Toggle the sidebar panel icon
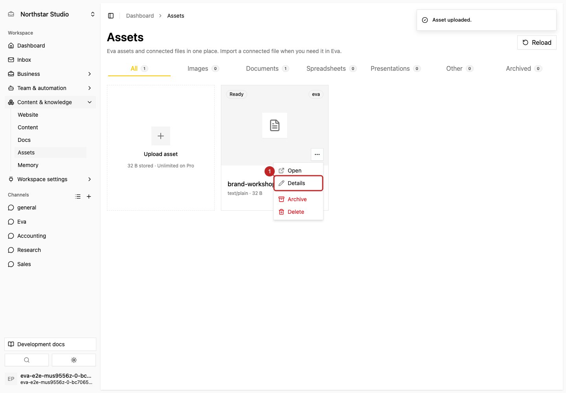This screenshot has height=393, width=566. [111, 16]
